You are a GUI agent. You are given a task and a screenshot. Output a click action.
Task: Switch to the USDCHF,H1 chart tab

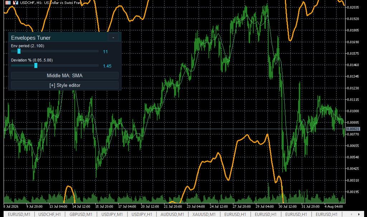(x=49, y=214)
